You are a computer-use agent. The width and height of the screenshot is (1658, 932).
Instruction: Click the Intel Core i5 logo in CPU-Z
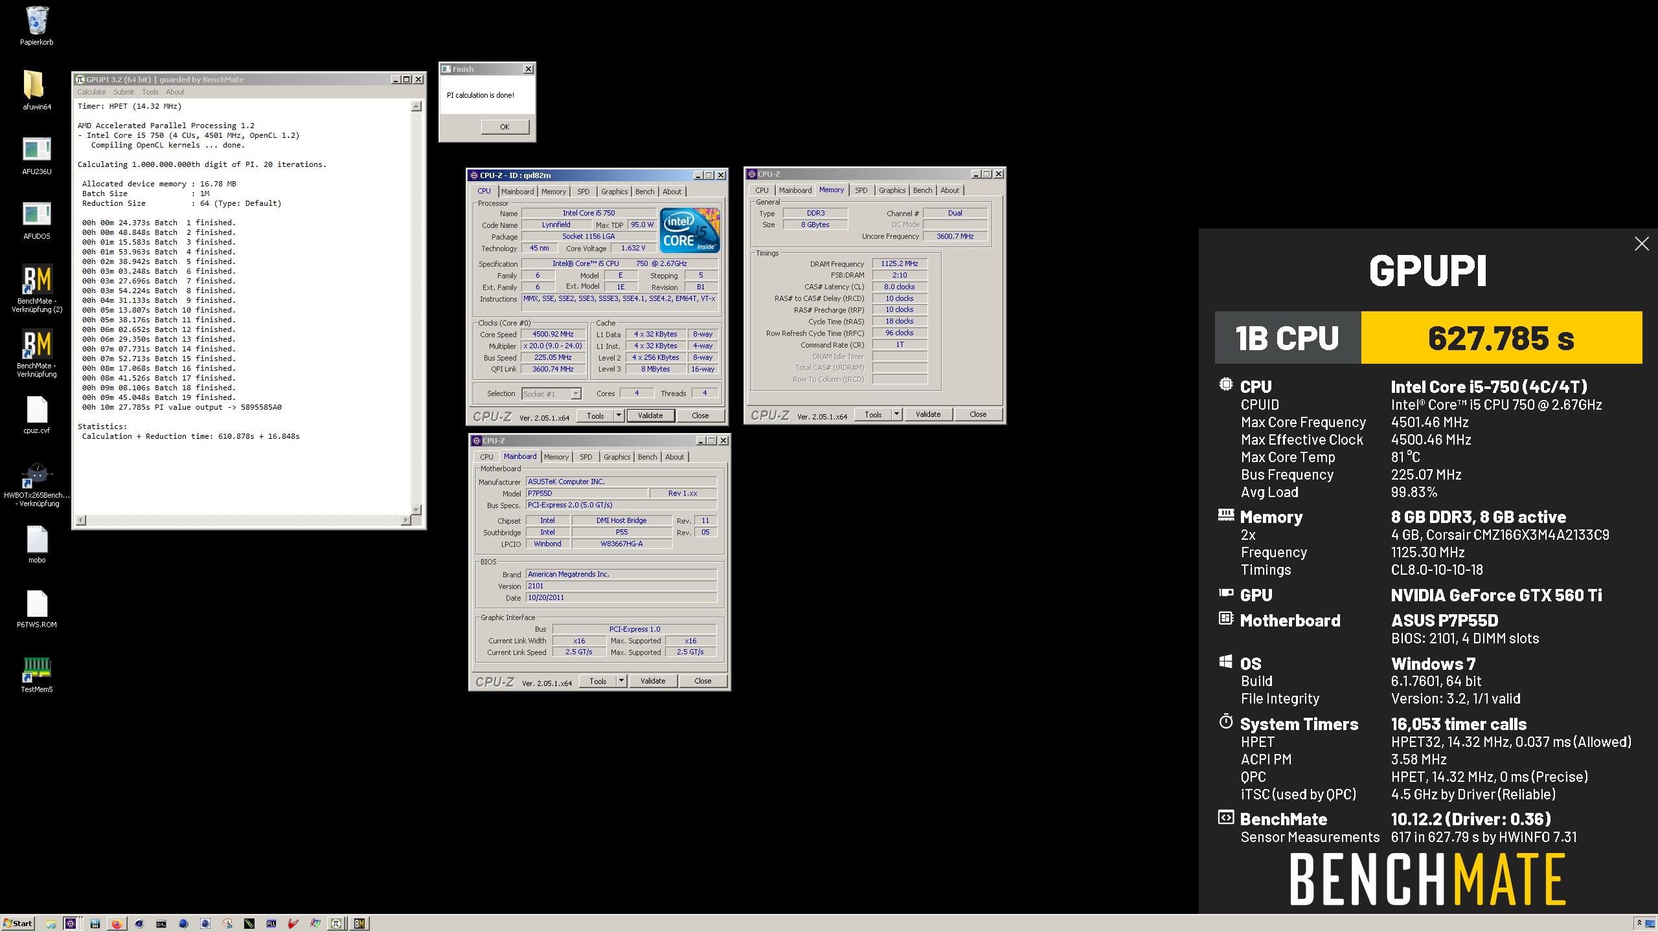[x=690, y=230]
